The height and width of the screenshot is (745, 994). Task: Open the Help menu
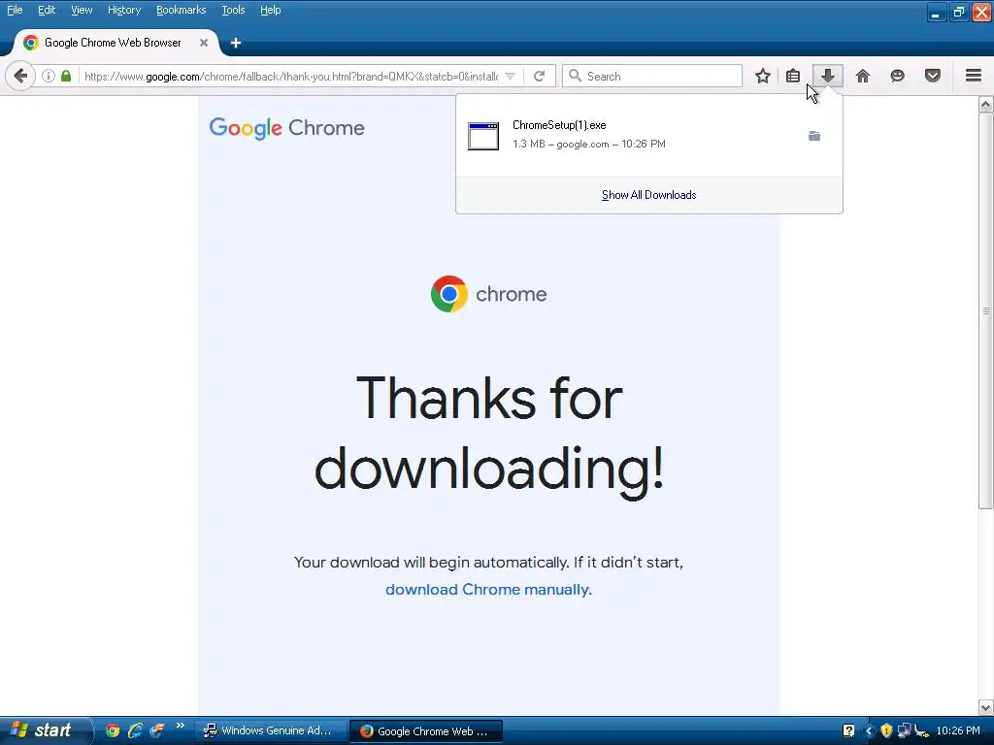pos(271,10)
